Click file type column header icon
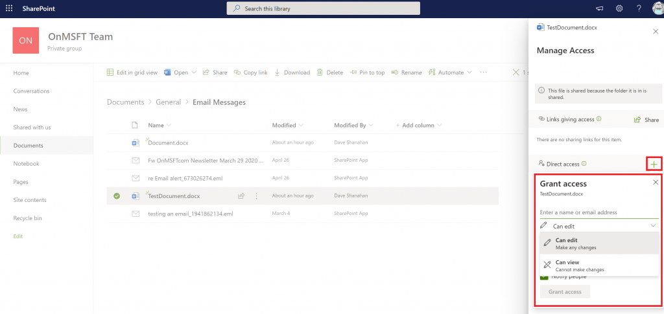Image resolution: width=664 pixels, height=314 pixels. (x=135, y=125)
